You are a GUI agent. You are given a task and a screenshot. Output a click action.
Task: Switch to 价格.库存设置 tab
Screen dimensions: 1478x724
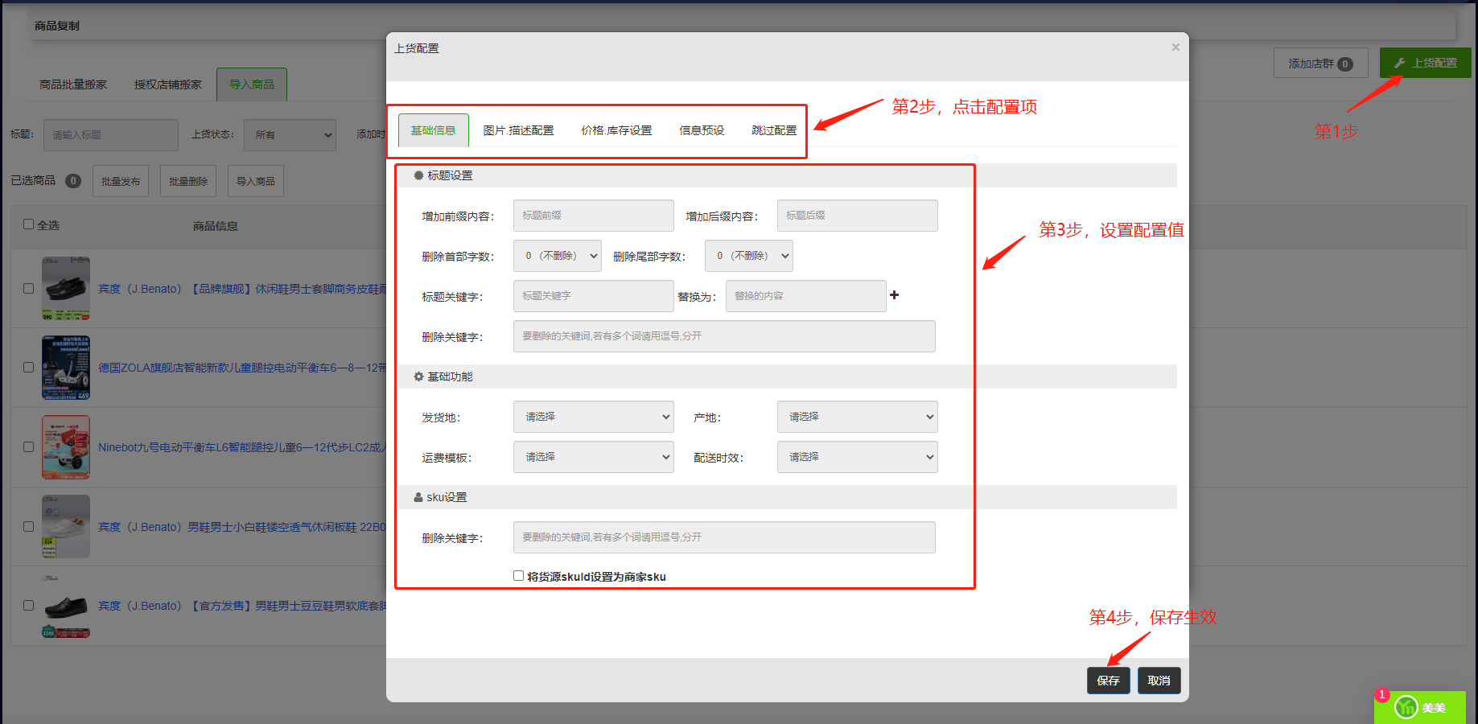click(x=616, y=130)
